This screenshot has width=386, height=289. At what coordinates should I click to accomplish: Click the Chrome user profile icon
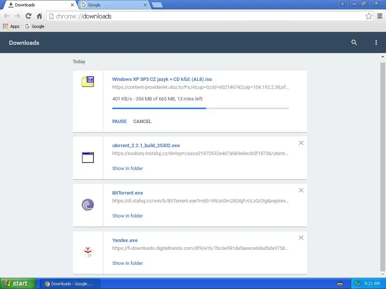[x=342, y=3]
